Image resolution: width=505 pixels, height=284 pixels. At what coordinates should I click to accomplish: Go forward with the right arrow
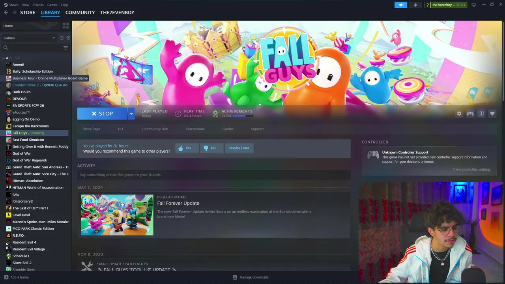point(15,13)
